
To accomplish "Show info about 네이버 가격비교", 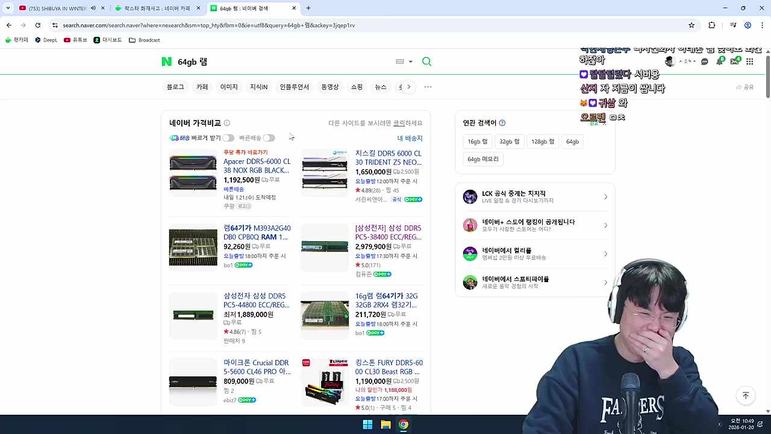I will coord(226,123).
